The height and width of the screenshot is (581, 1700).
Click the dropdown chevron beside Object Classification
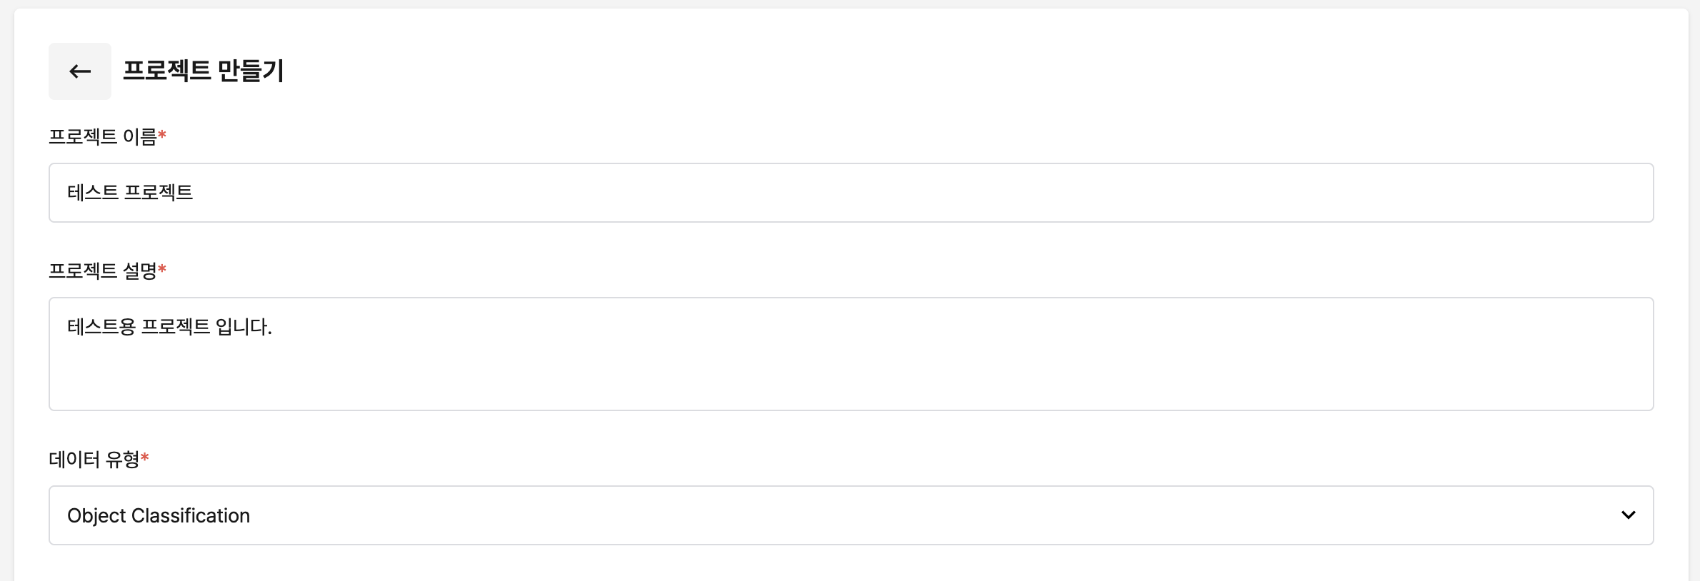tap(1628, 515)
